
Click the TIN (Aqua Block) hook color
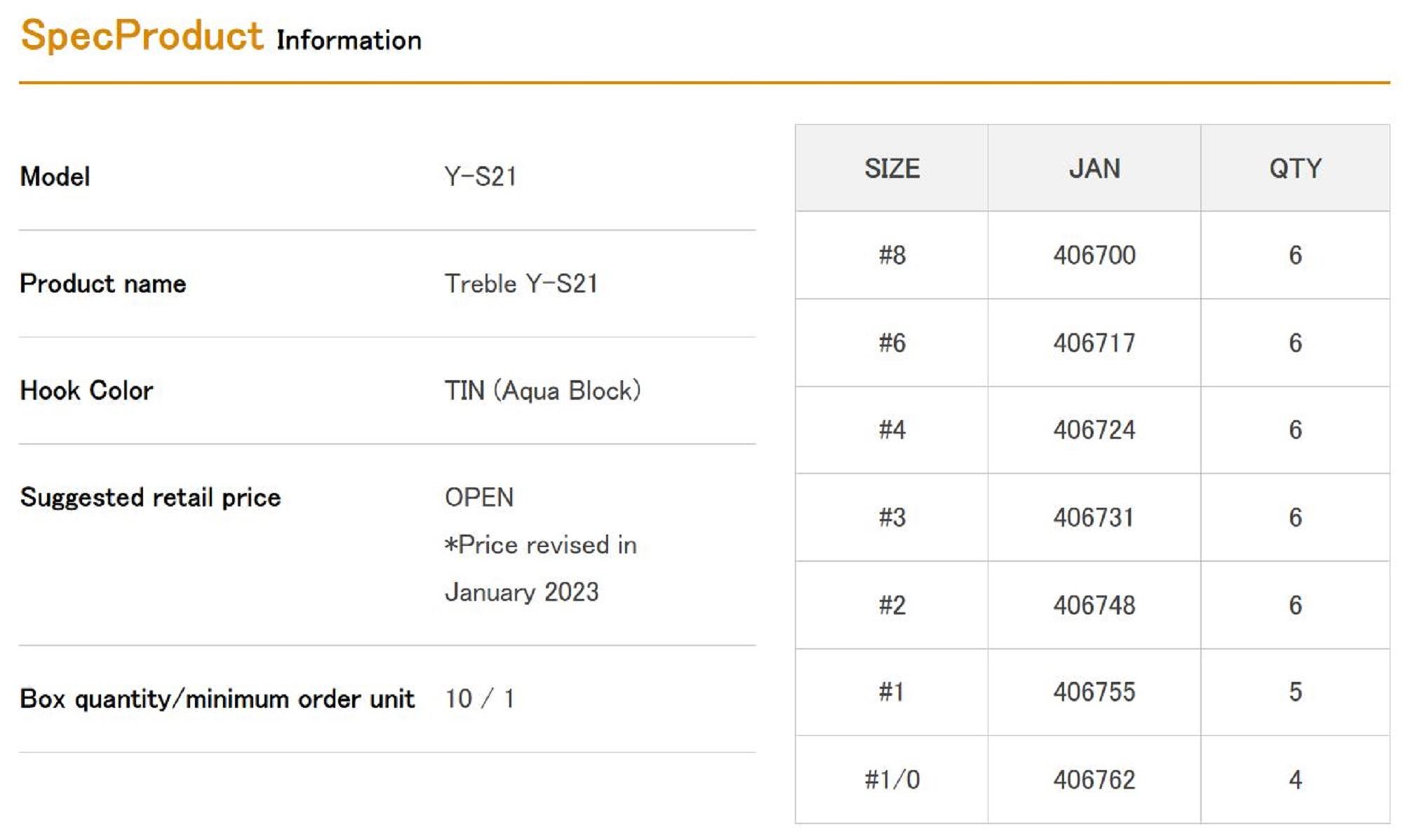click(x=542, y=391)
